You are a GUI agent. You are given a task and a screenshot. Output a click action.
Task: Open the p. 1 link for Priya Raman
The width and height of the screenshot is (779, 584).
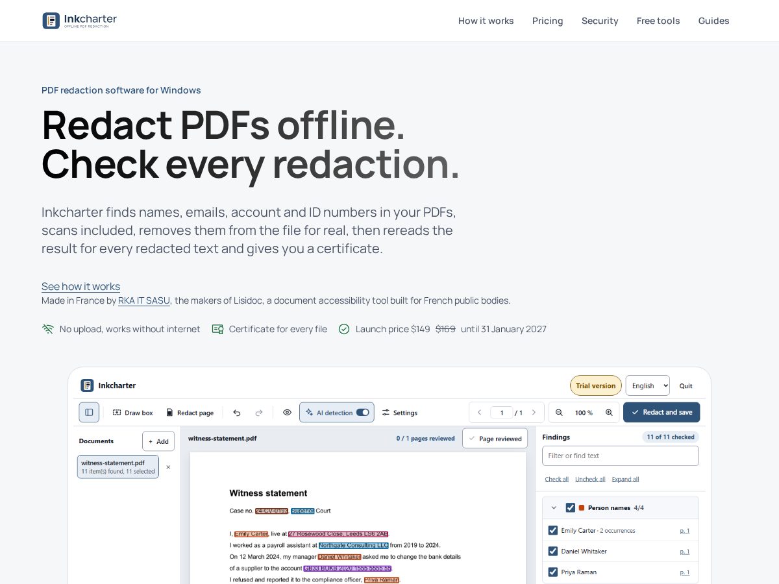coord(685,572)
